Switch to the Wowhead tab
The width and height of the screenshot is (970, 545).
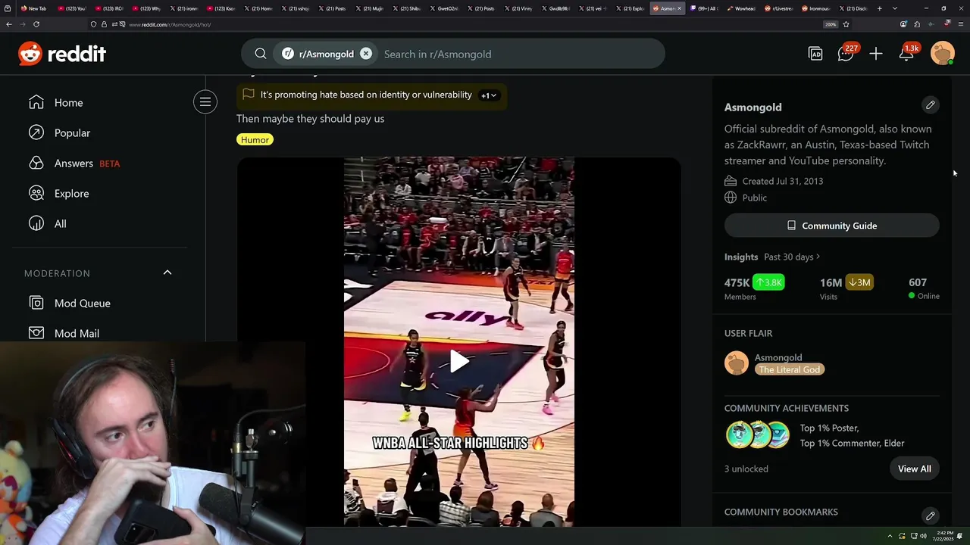pos(741,8)
